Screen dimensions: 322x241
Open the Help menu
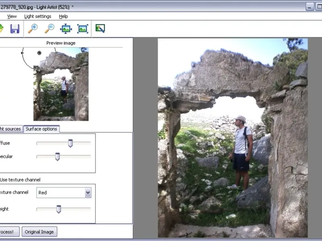[x=64, y=16]
